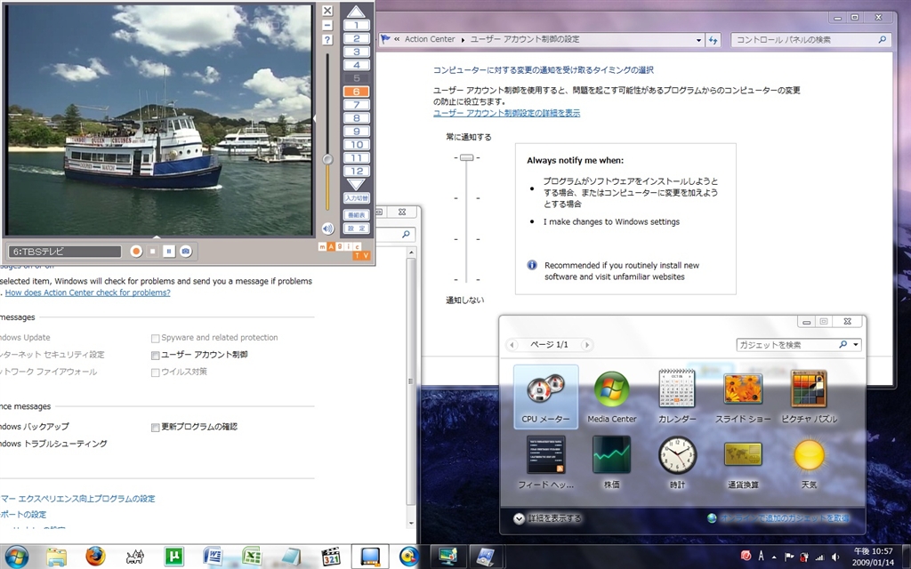
Task: Go to previous channel with down arrow
Action: (356, 185)
